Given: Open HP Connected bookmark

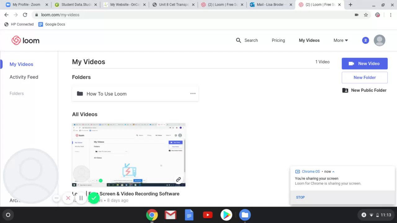Looking at the screenshot, I should [x=19, y=24].
